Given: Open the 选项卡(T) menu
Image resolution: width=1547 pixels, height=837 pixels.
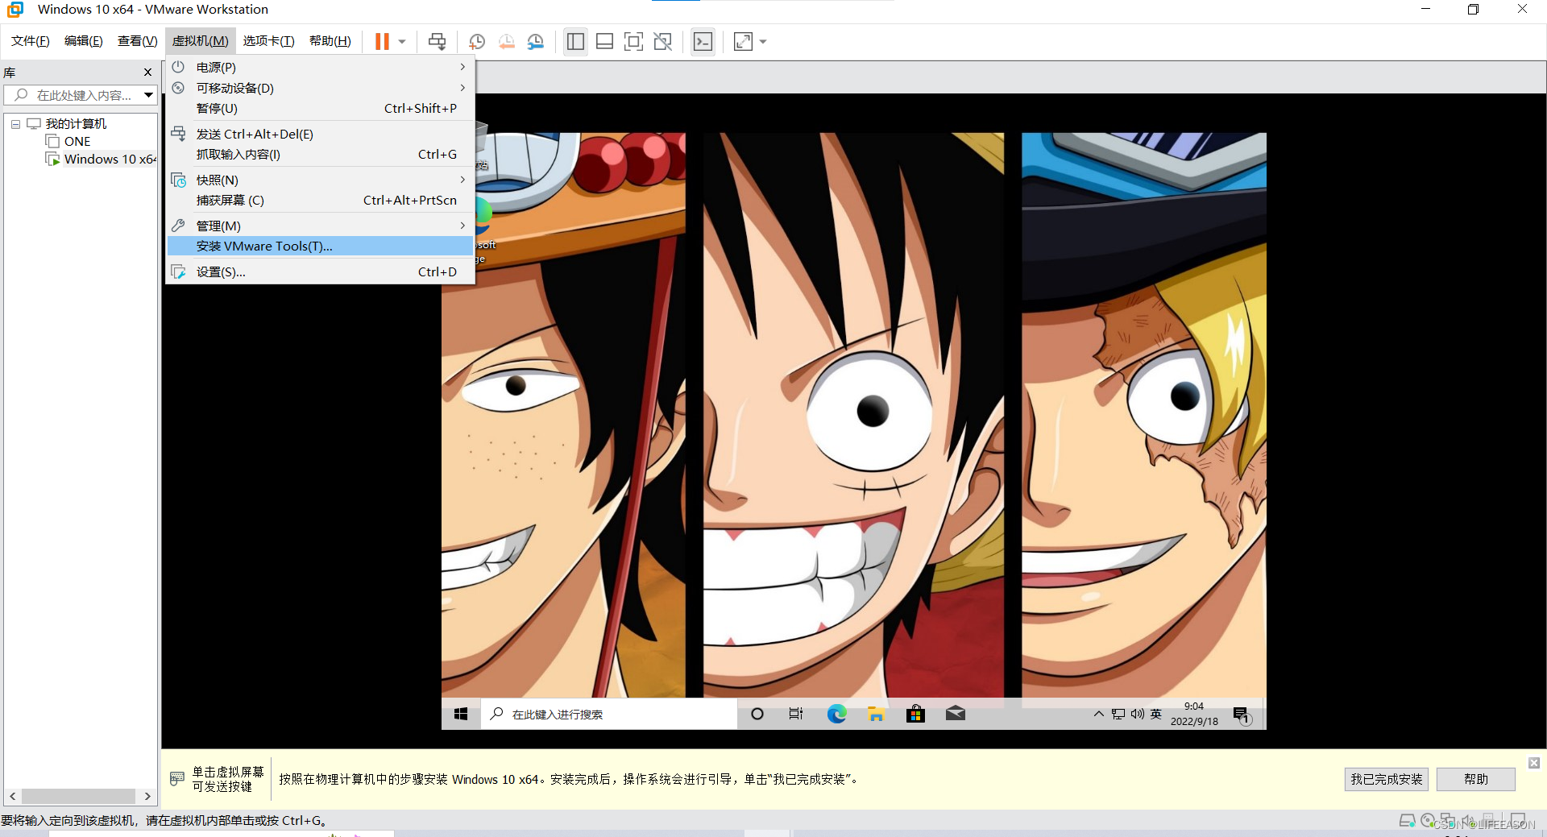Looking at the screenshot, I should [269, 41].
